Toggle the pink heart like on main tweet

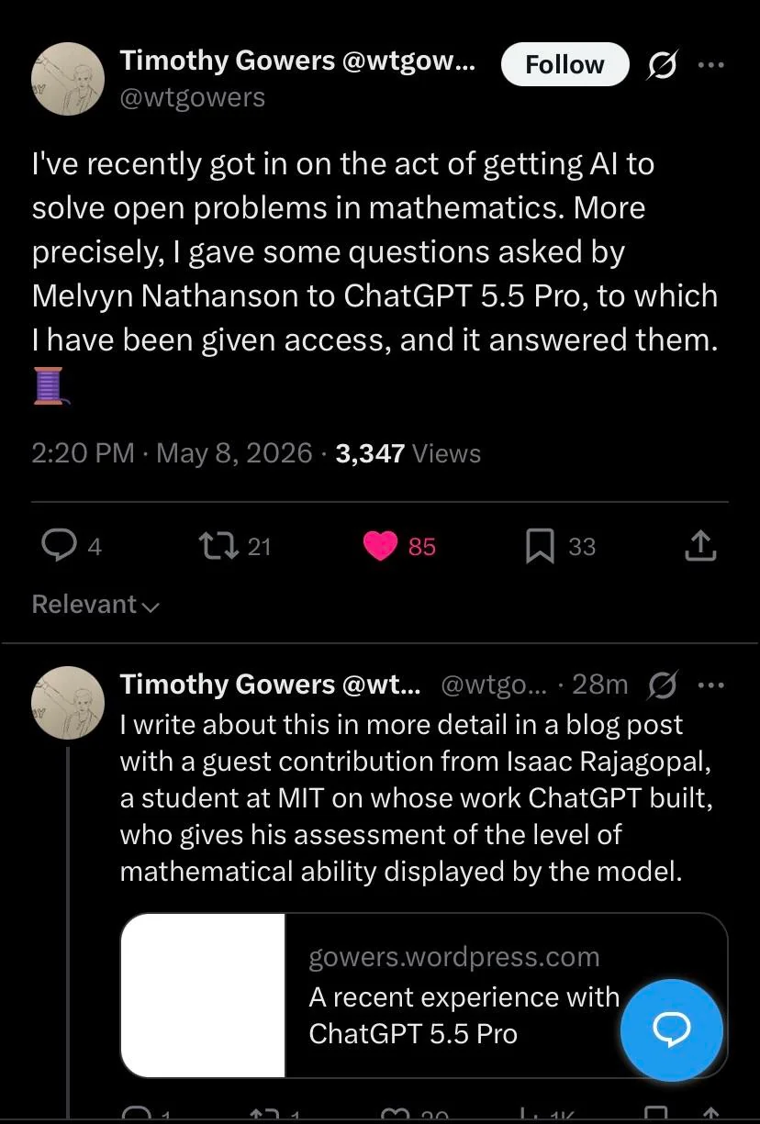click(x=379, y=546)
